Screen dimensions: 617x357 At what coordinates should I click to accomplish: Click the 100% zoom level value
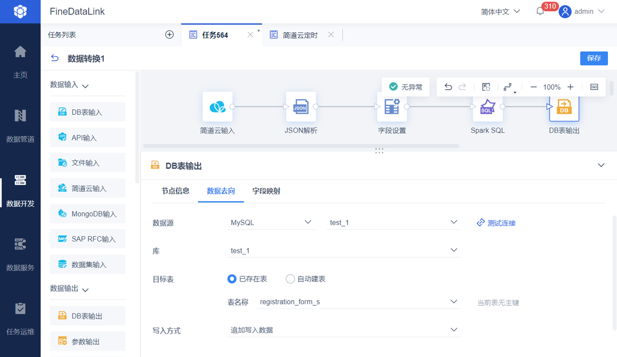[552, 87]
